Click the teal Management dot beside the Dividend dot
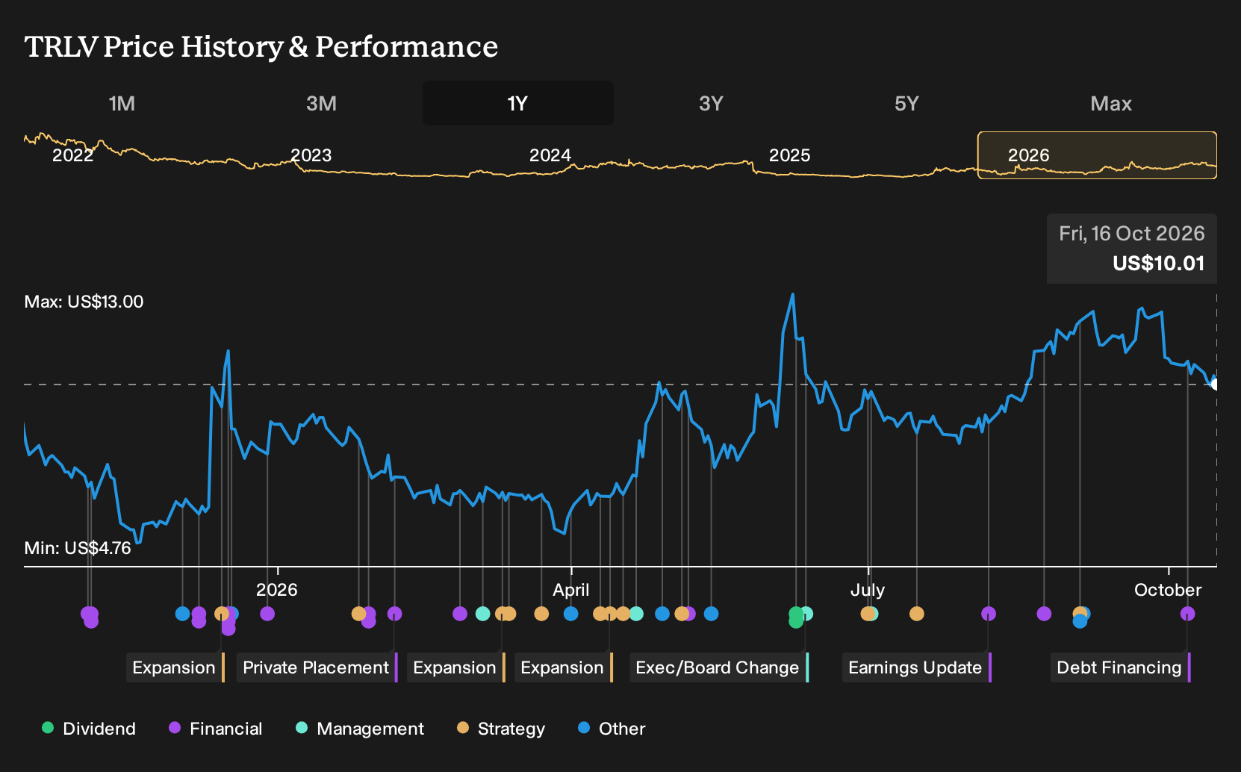This screenshot has height=772, width=1241. 807,614
